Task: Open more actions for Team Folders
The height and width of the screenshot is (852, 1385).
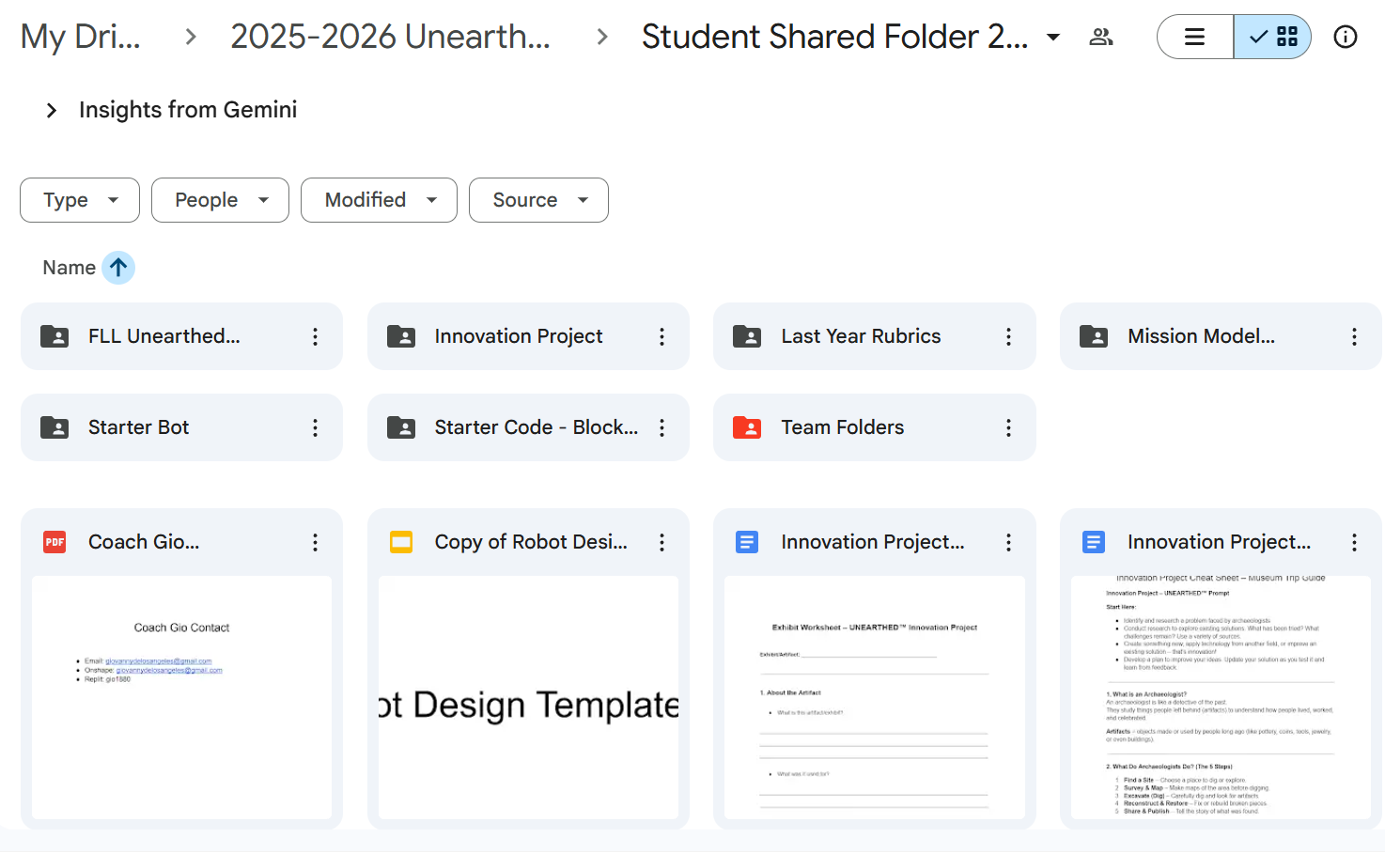Action: pos(1008,427)
